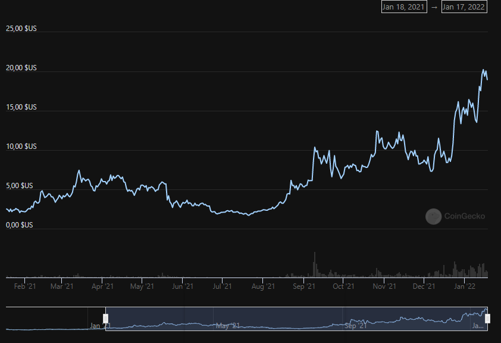Click the CoinGecko watermark text
The width and height of the screenshot is (501, 343).
pyautogui.click(x=465, y=216)
